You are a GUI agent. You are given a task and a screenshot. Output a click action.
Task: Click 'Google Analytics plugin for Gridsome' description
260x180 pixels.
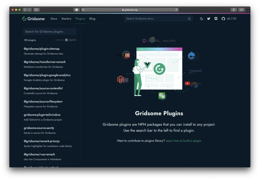click(x=44, y=80)
